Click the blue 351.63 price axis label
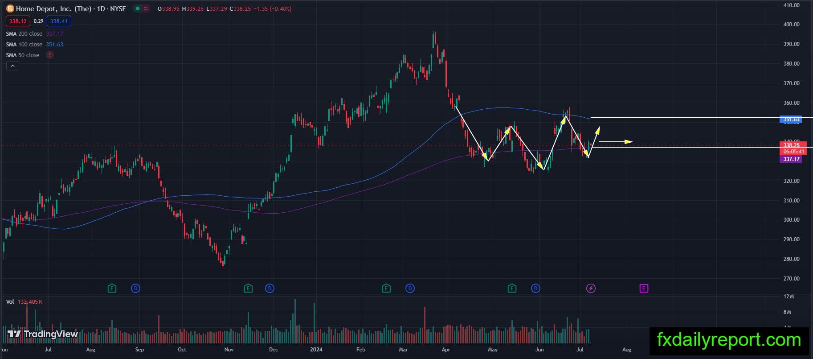 [791, 120]
